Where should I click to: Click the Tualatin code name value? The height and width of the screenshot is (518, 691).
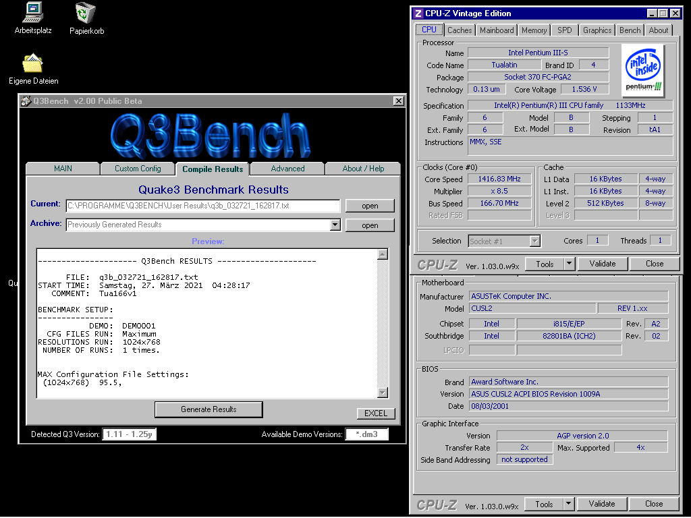click(504, 65)
